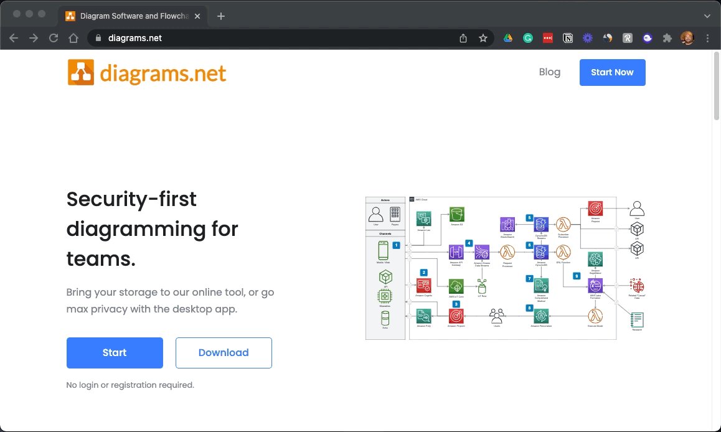Click the page vertical scrollbar
The image size is (721, 432).
pyautogui.click(x=717, y=87)
